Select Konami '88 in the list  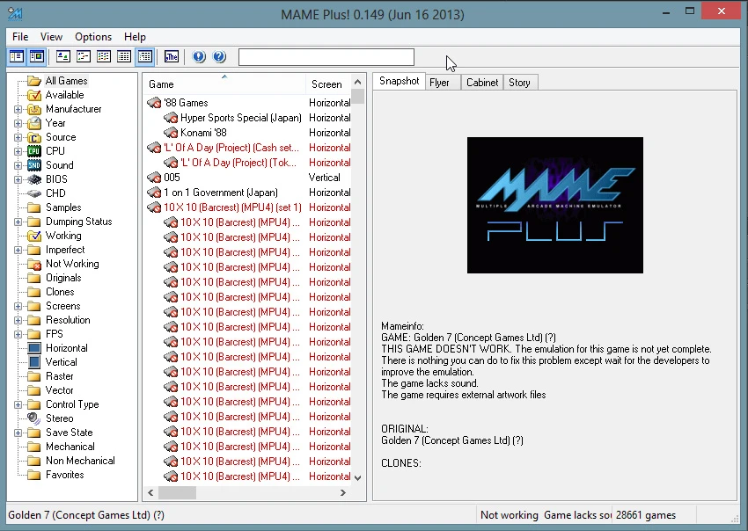(203, 133)
